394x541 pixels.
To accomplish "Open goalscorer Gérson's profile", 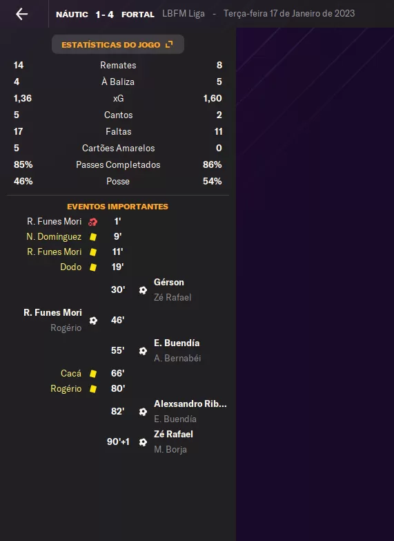I will tap(169, 282).
